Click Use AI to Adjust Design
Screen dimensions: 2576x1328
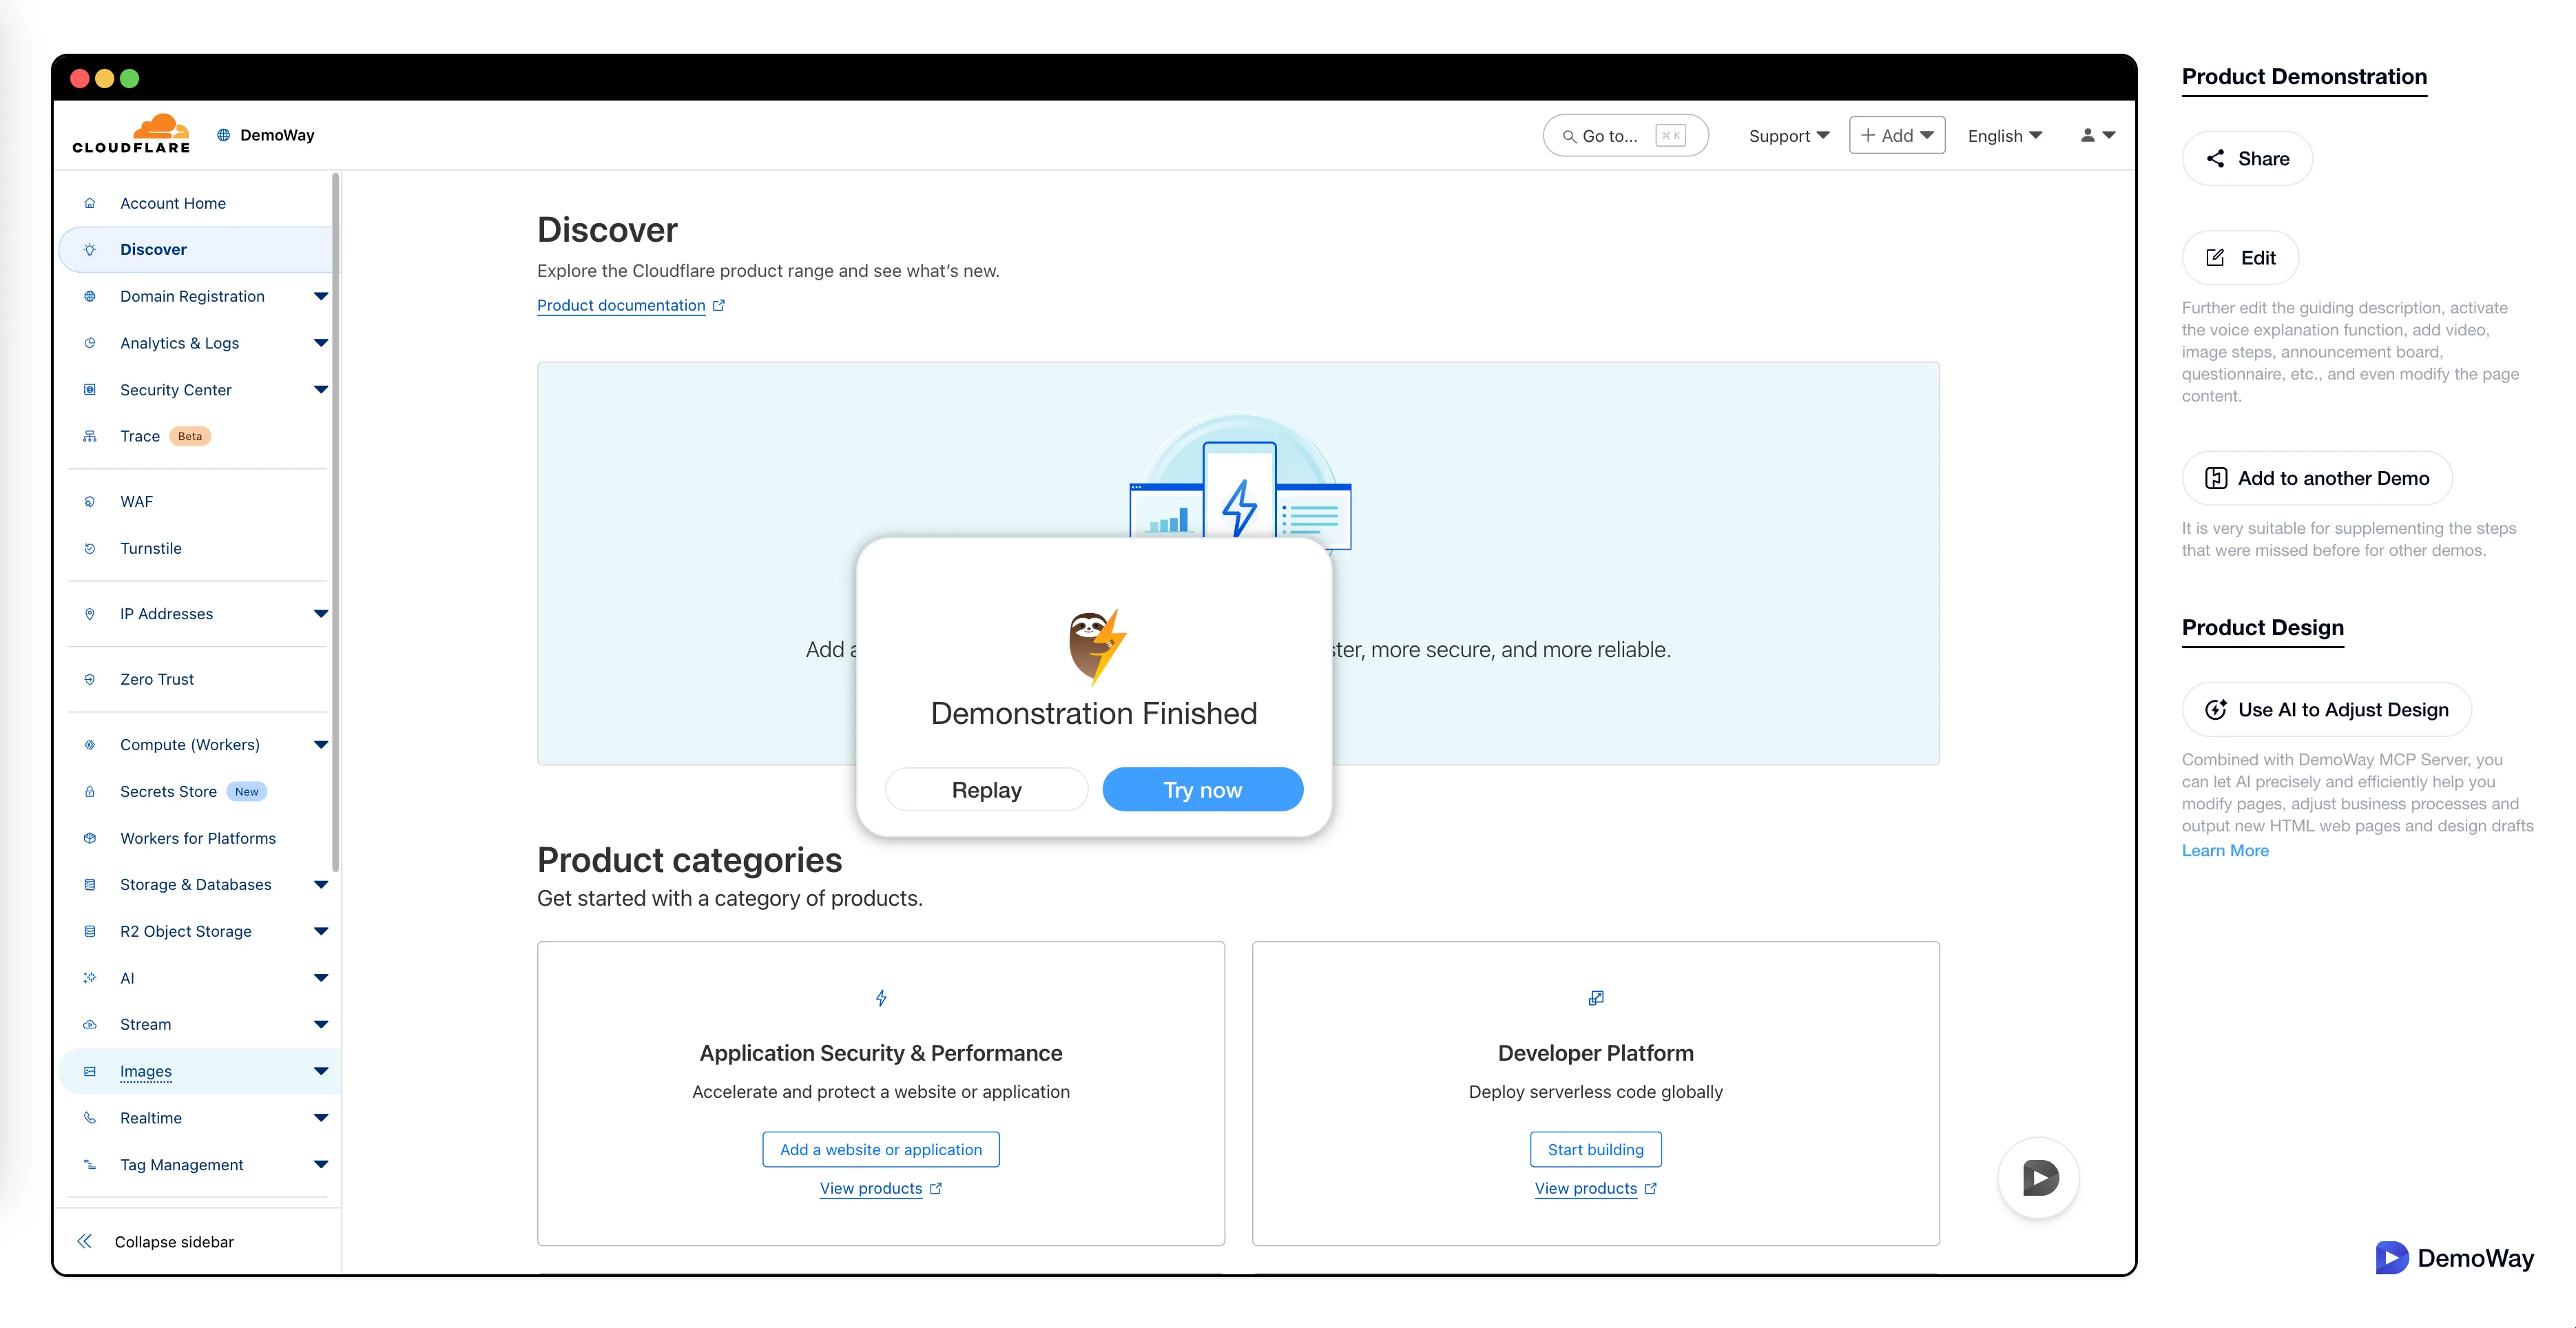pyautogui.click(x=2326, y=709)
